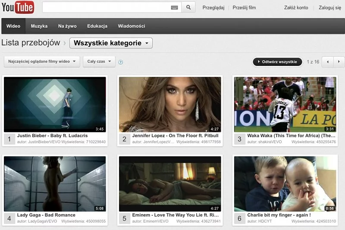Viewport: 345px width, 230px height.
Task: Click the Odtwórz wszystkie button
Action: coord(277,62)
